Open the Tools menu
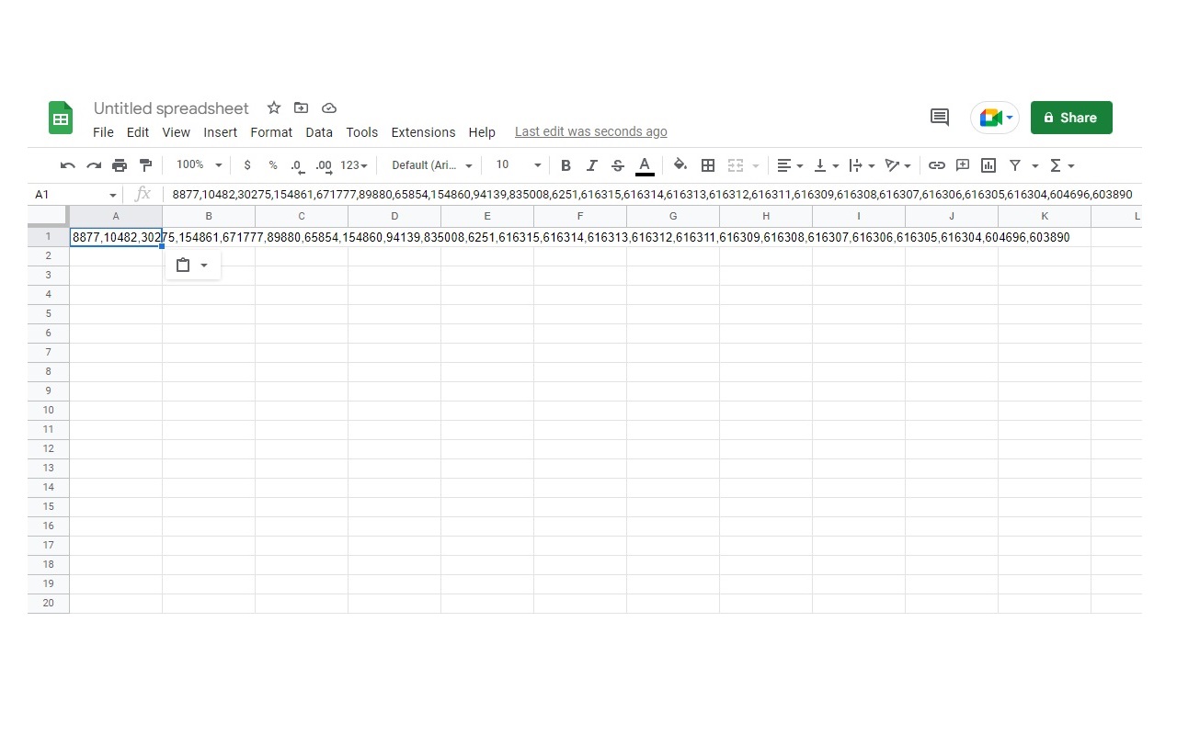The height and width of the screenshot is (735, 1177). [362, 132]
